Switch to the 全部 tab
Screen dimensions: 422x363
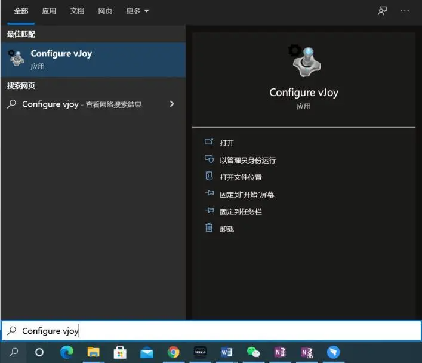(21, 11)
